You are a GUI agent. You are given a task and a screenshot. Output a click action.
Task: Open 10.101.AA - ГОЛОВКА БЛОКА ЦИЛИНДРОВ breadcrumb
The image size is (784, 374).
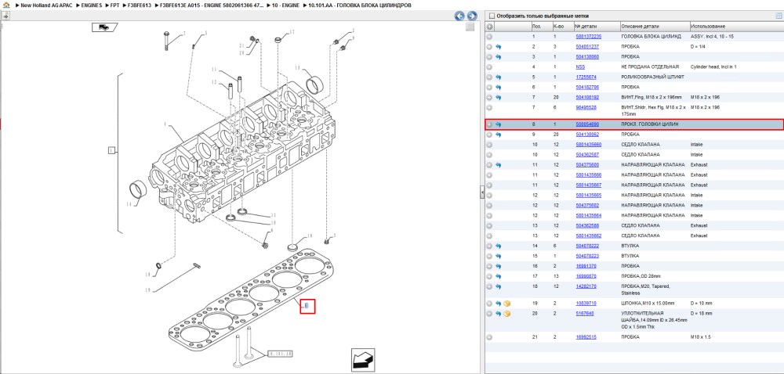[x=360, y=5]
